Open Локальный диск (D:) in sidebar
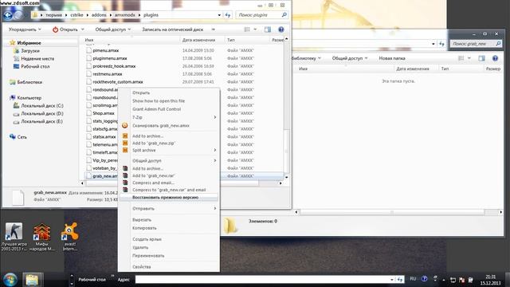 click(42, 113)
